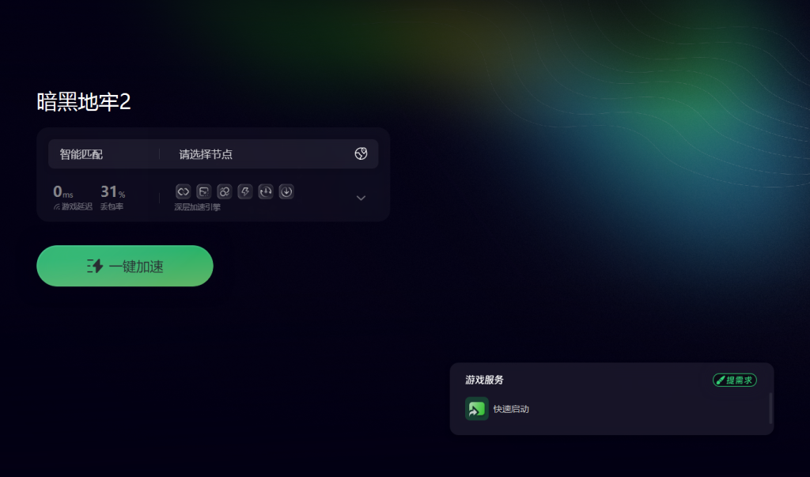Click the 游戏服务 panel scrollbar
The height and width of the screenshot is (477, 810).
770,408
